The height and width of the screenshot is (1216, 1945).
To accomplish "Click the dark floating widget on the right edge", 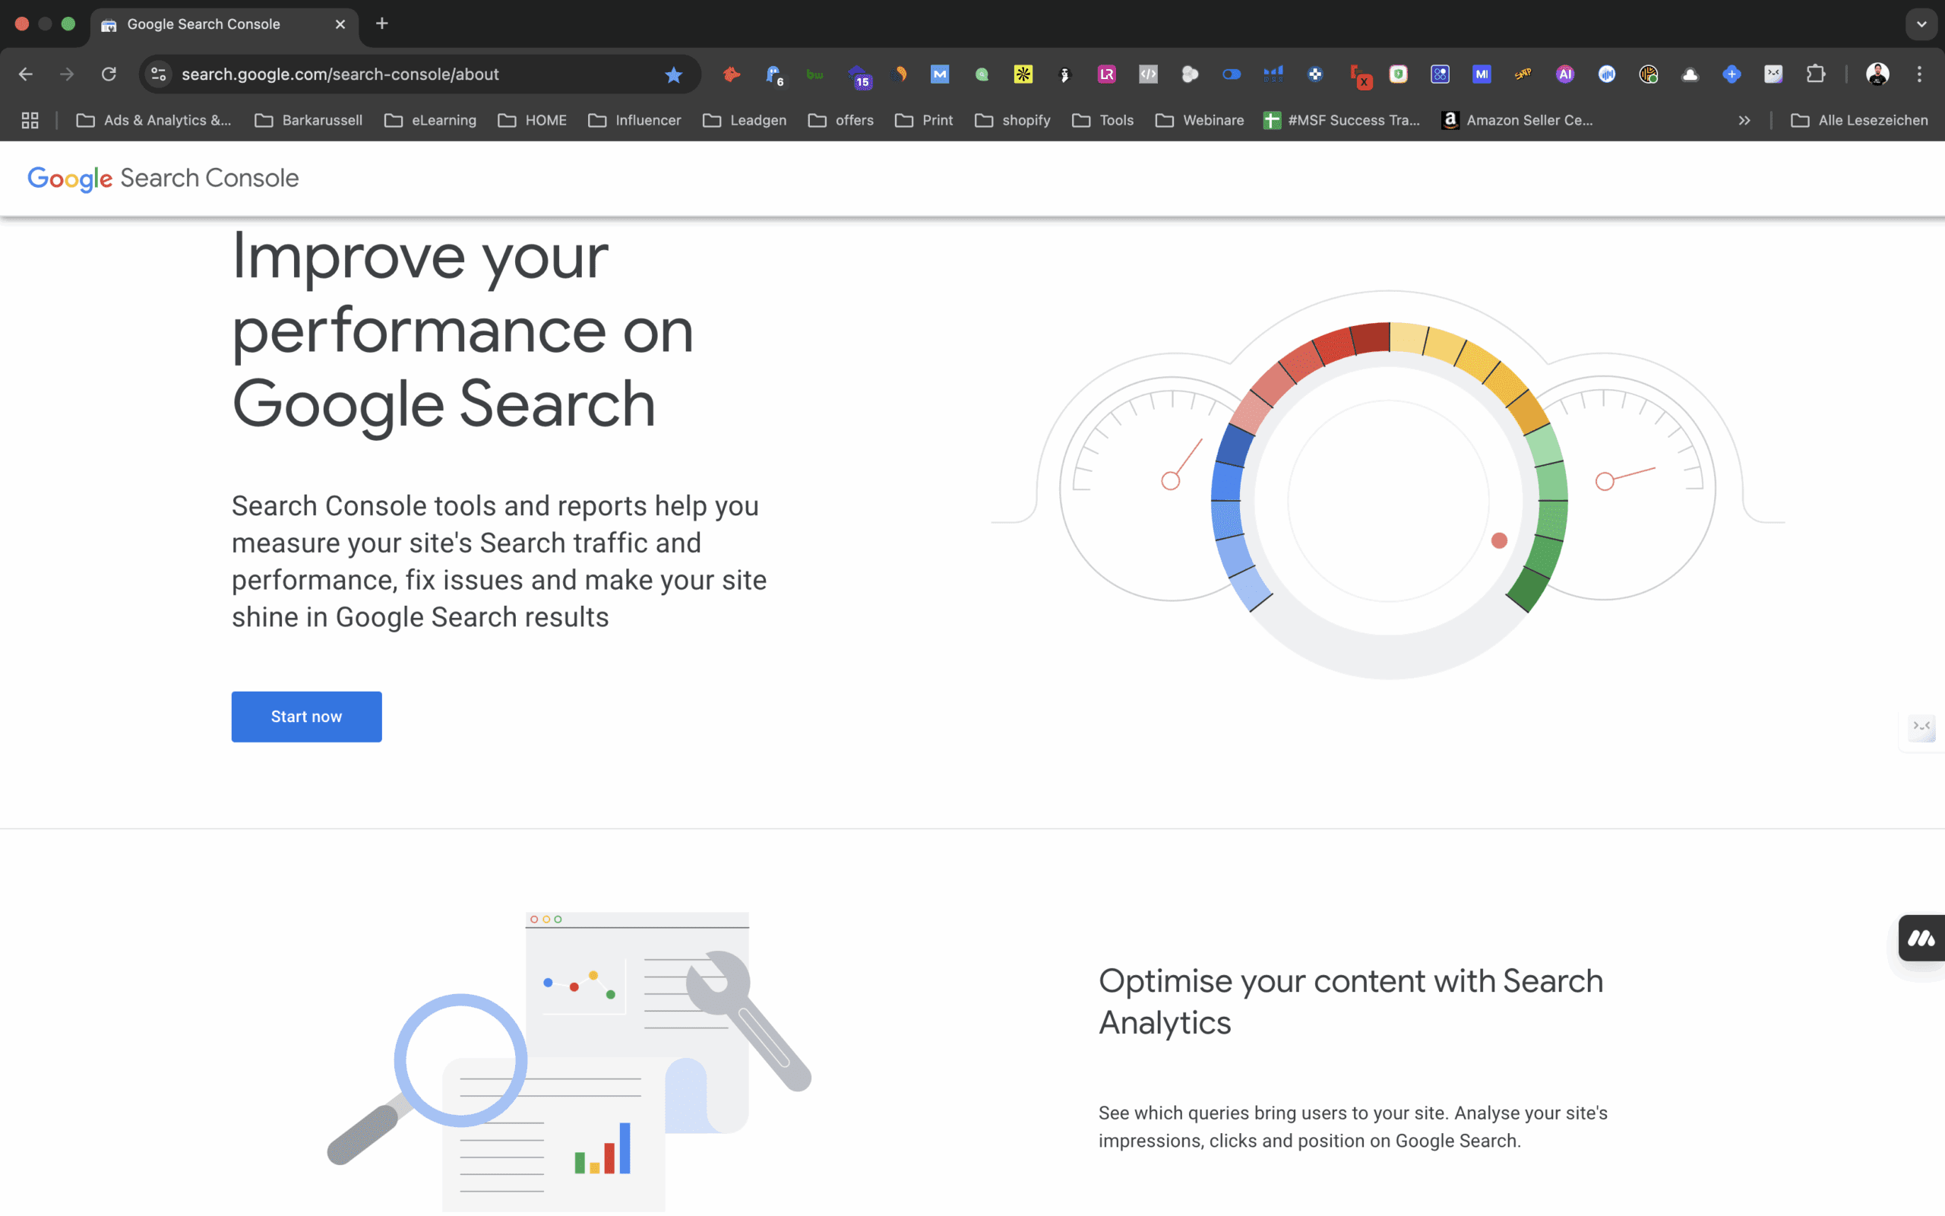I will [1921, 938].
